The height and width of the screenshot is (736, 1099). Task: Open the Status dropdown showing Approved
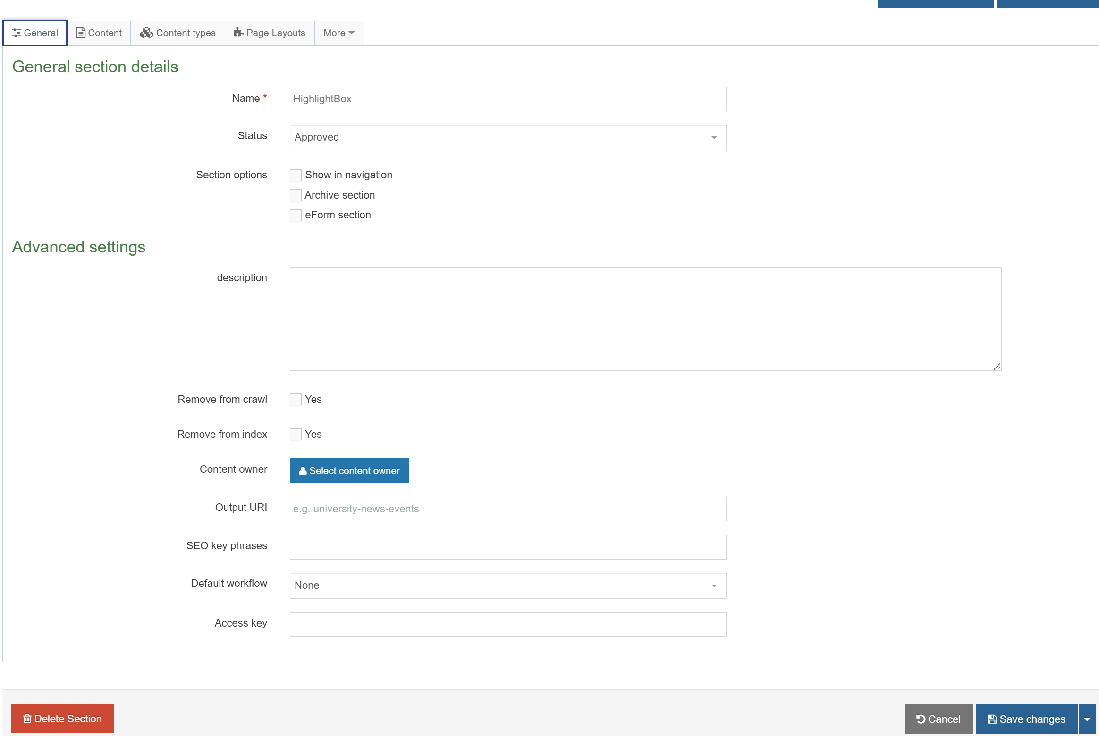coord(507,138)
